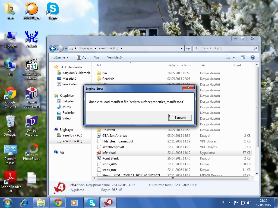
Task: Select the Ağ network desktop icon
Action: point(11,67)
